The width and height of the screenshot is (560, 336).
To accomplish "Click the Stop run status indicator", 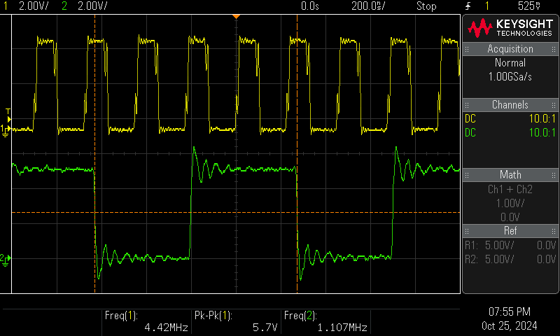I will (x=426, y=6).
